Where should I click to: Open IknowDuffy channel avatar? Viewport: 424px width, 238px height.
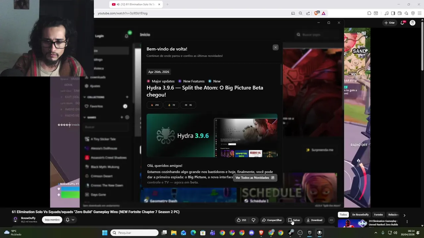(15, 219)
